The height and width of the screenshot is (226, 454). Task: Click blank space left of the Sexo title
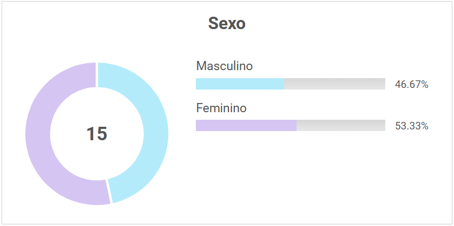(108, 24)
